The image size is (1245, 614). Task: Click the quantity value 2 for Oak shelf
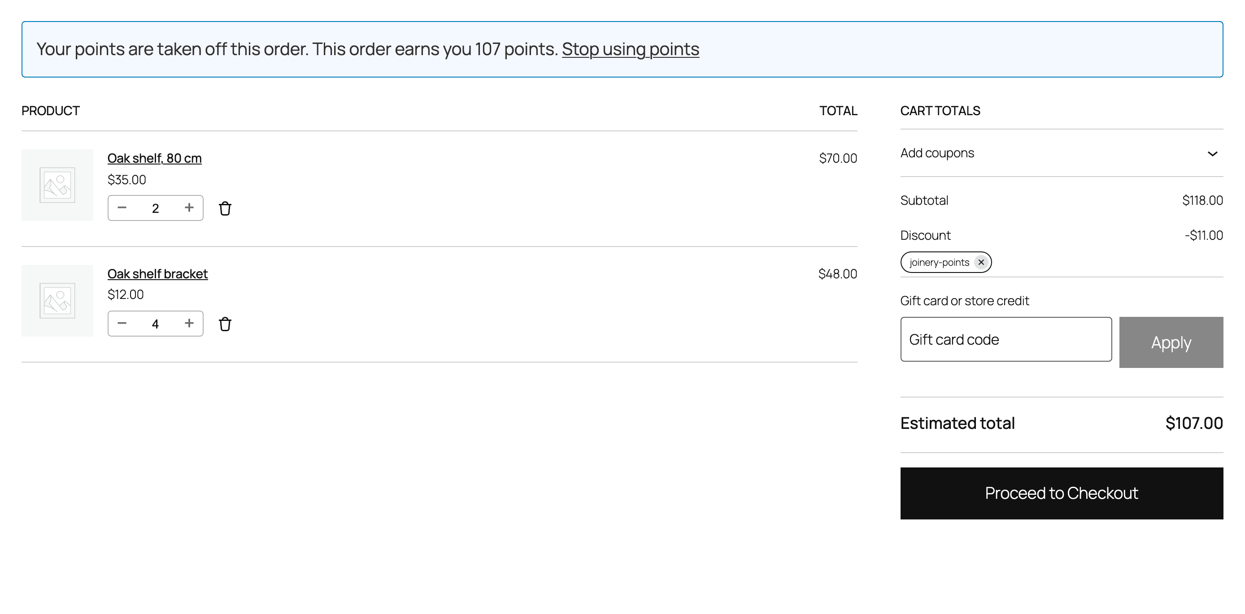(x=155, y=208)
